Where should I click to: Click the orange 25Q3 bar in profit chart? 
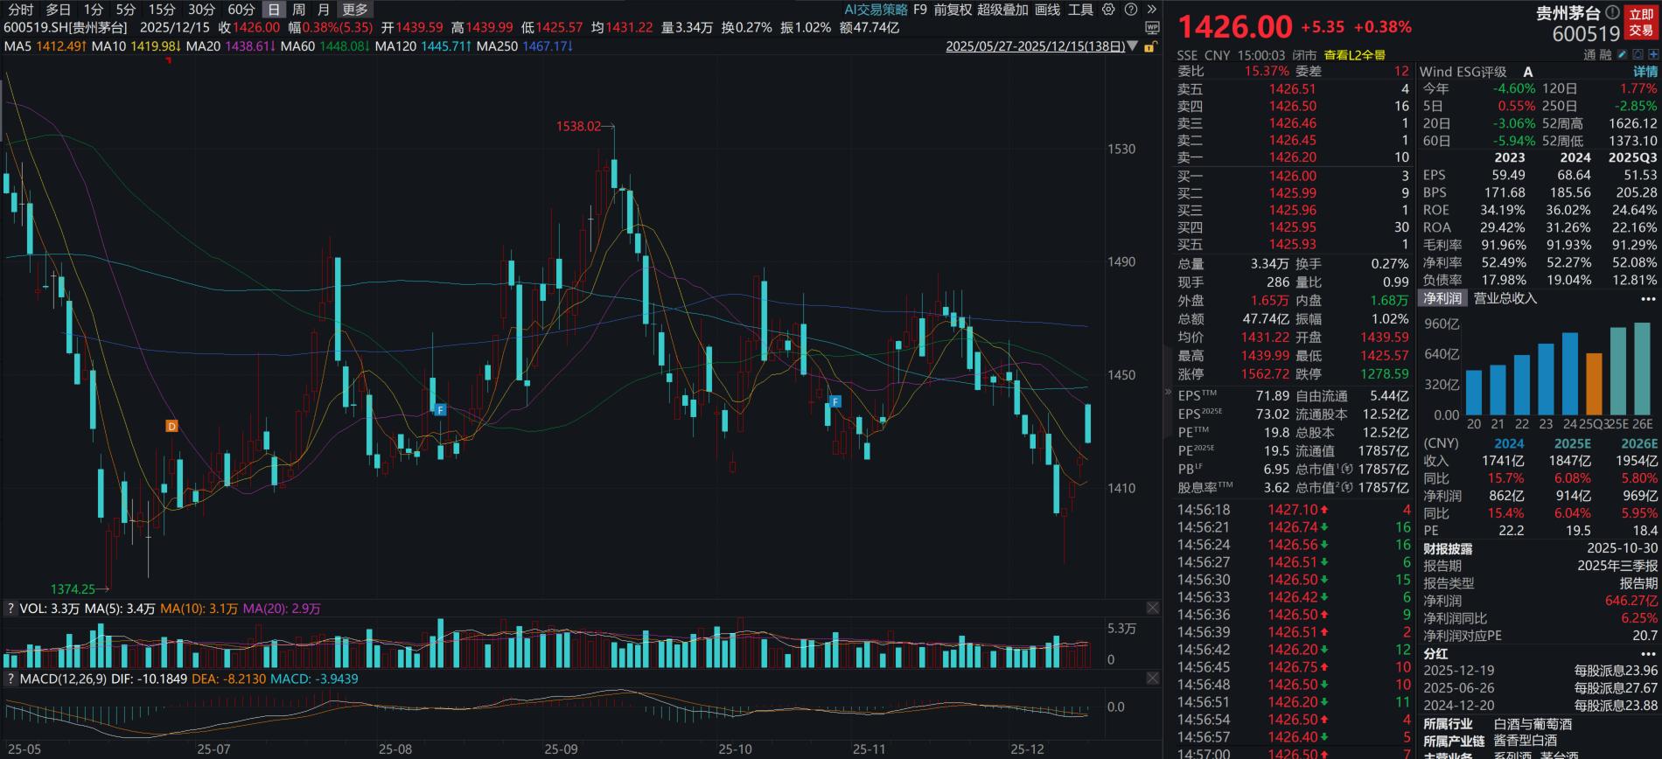tap(1594, 384)
